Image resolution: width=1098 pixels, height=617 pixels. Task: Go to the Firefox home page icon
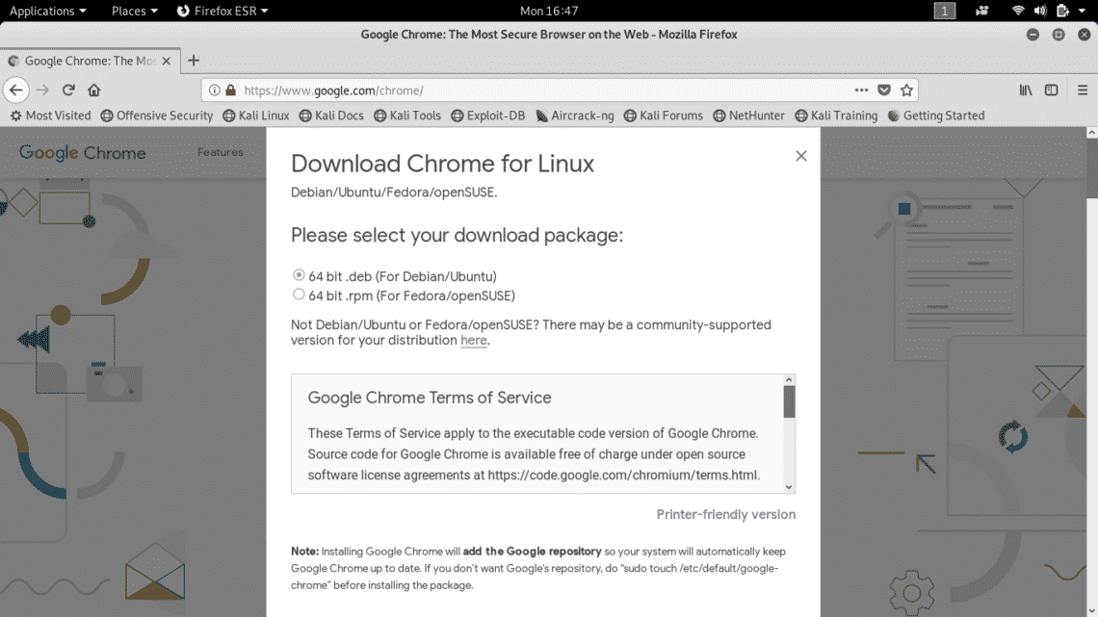[93, 90]
